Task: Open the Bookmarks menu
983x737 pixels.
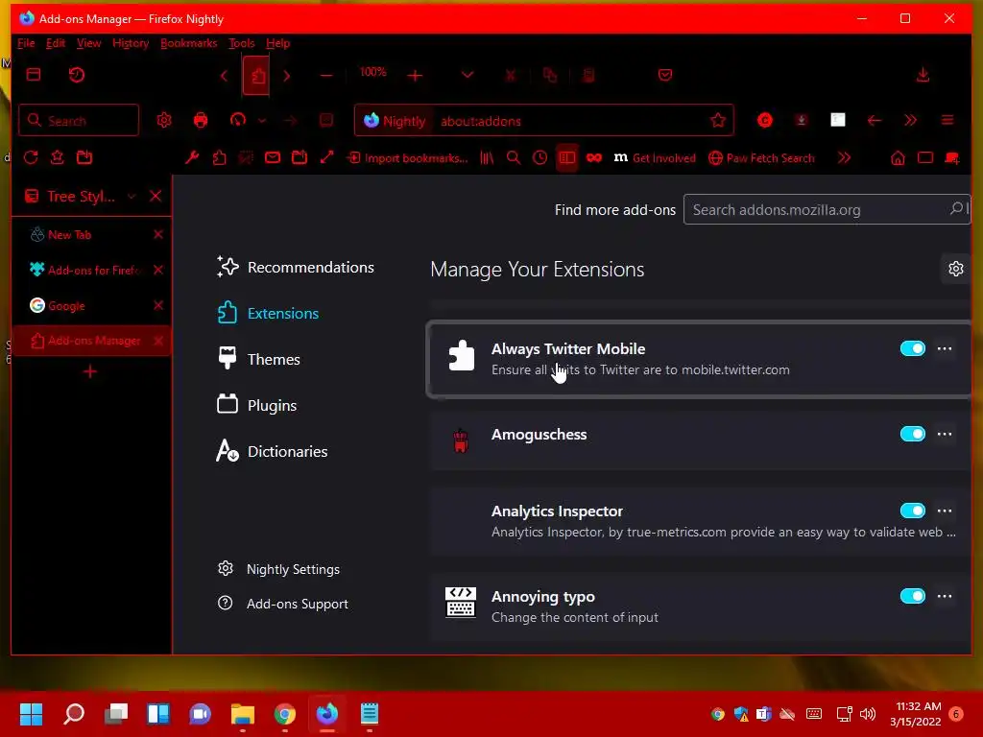Action: 188,43
